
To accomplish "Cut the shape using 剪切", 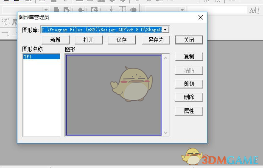I will click(189, 84).
